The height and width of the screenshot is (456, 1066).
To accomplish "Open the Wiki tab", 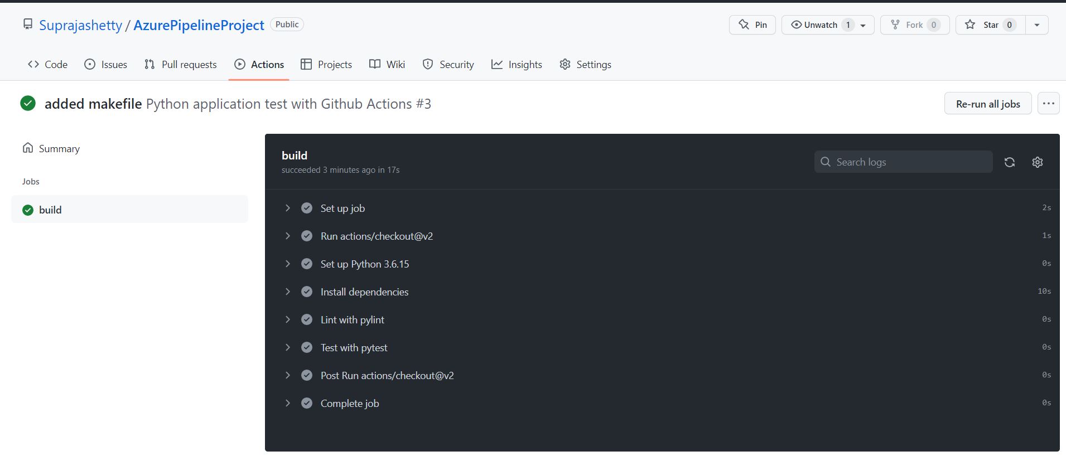I will point(387,64).
